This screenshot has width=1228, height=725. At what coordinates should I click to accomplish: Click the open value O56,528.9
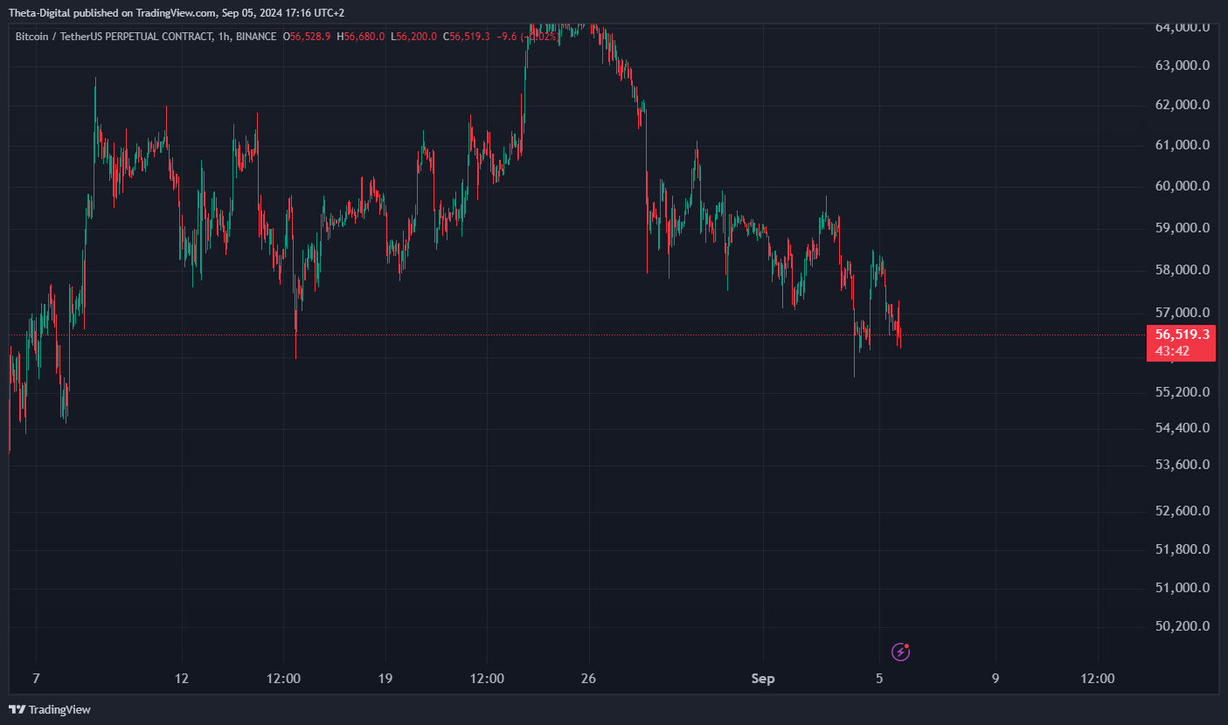307,37
